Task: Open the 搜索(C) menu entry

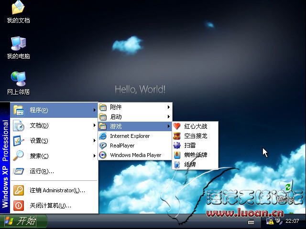Action: pyautogui.click(x=54, y=156)
